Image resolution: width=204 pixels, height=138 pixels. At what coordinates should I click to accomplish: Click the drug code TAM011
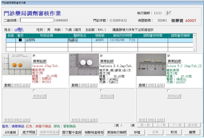click(x=114, y=82)
